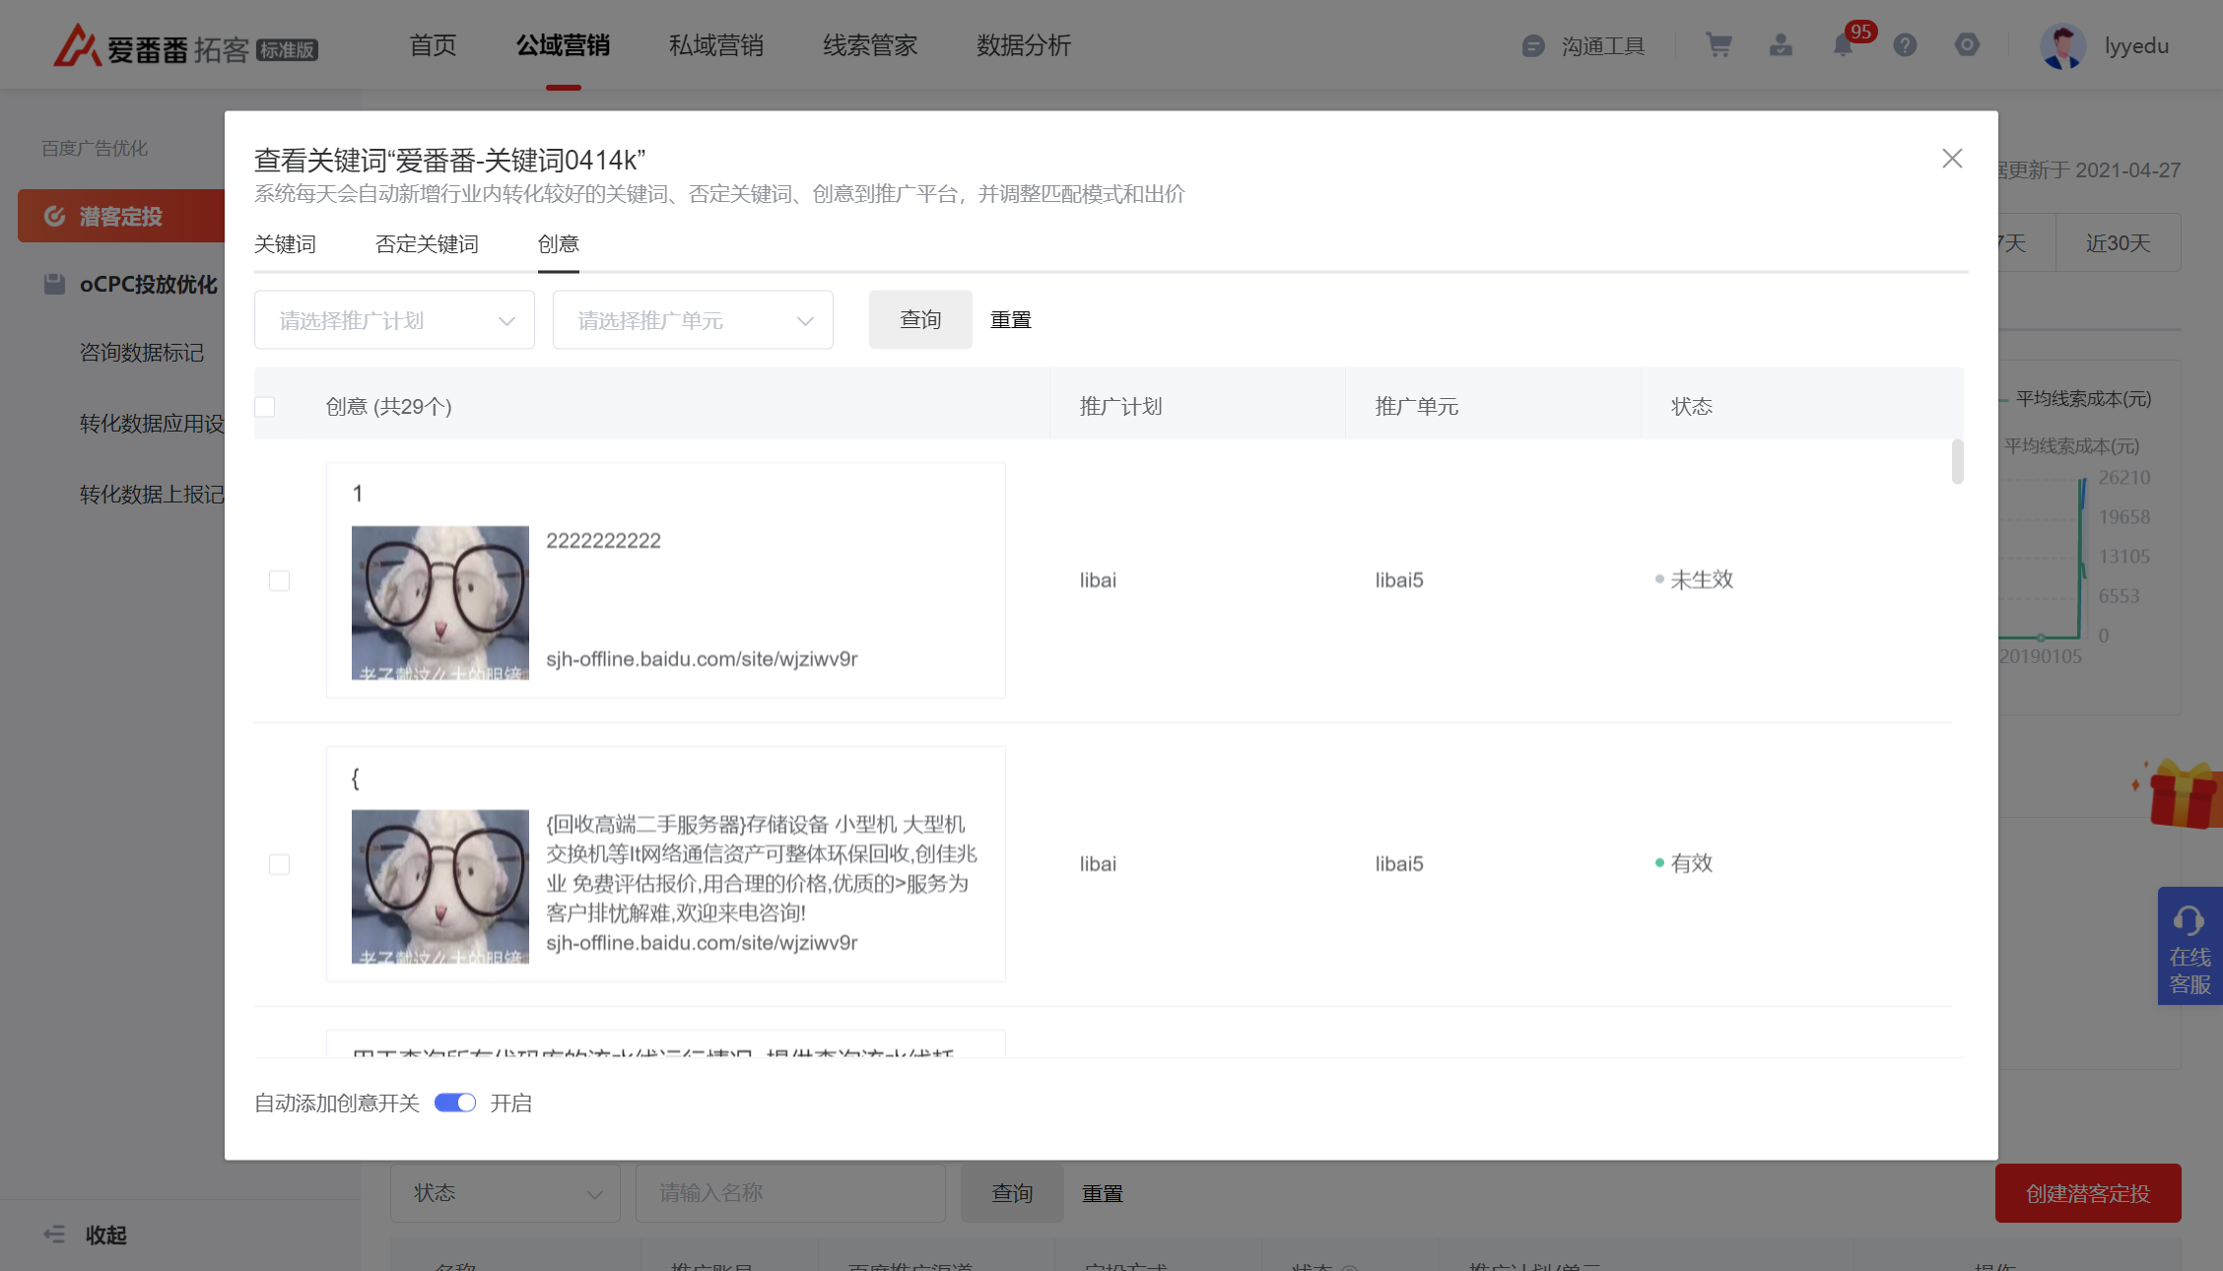
Task: Click the oCPC投放优化 folder icon
Action: pos(54,284)
